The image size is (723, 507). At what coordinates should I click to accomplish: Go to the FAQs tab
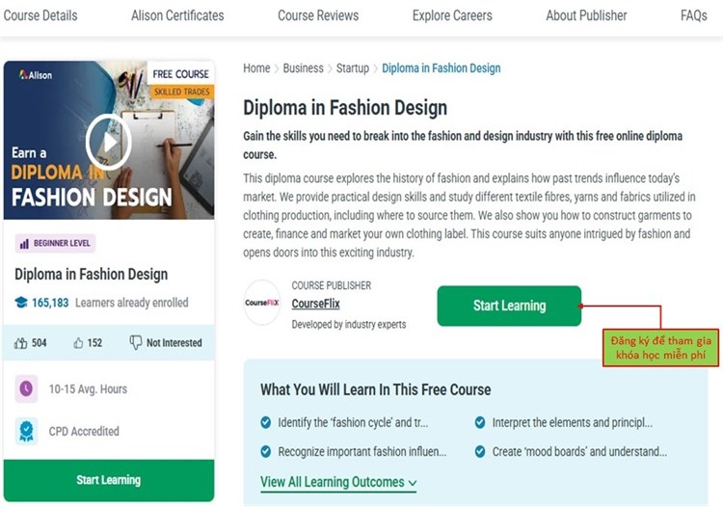tap(694, 15)
